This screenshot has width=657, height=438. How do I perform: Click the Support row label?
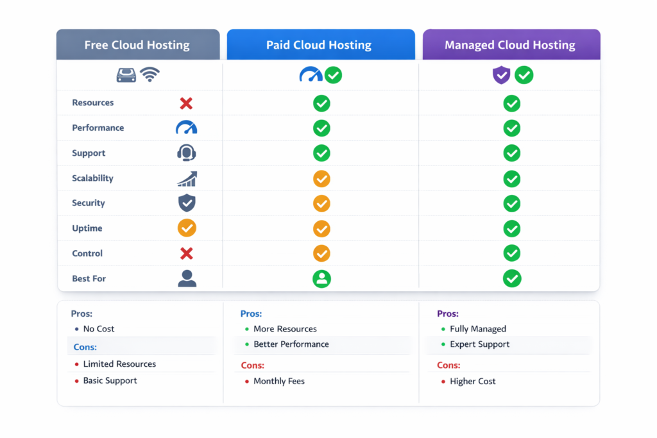tap(89, 153)
